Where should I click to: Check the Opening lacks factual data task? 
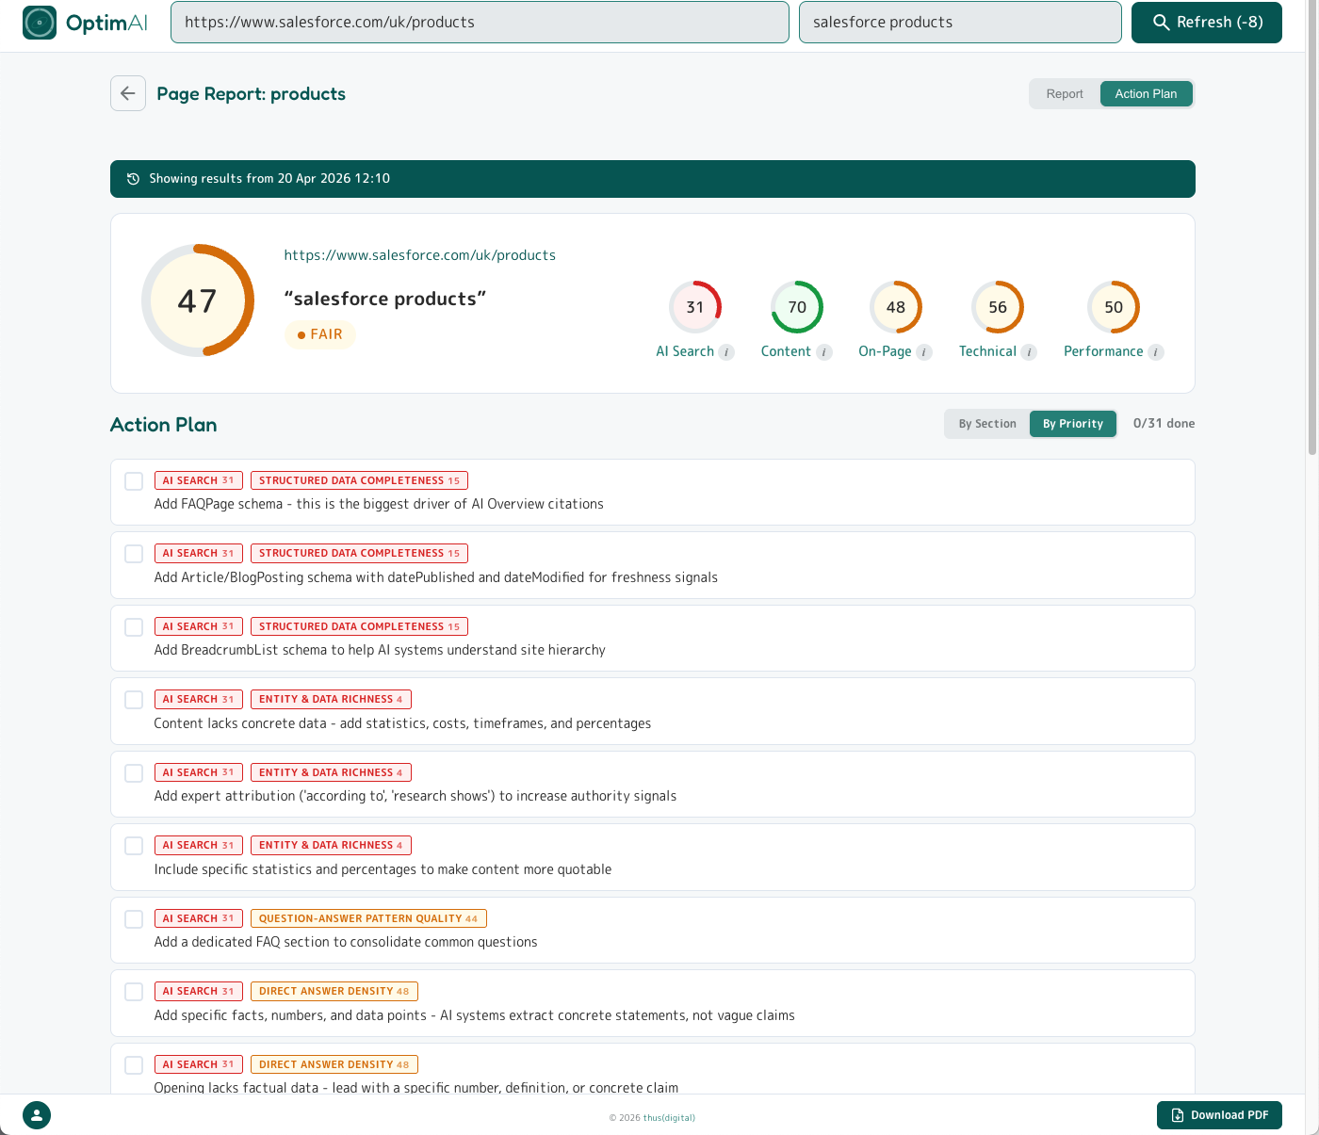(134, 1065)
